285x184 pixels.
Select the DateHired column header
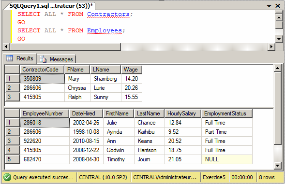tap(86, 113)
